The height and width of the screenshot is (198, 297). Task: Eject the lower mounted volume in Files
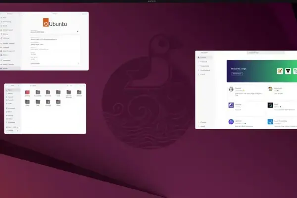click(18, 131)
